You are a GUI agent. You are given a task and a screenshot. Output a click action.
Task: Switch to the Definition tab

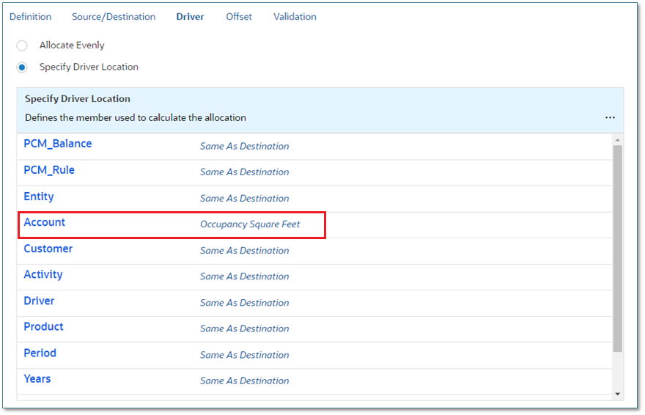[31, 17]
